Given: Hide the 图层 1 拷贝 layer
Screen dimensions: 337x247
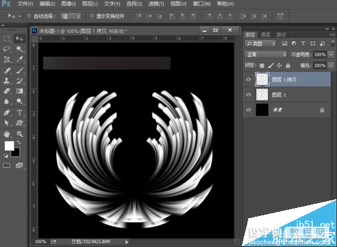Looking at the screenshot, I should pos(248,80).
